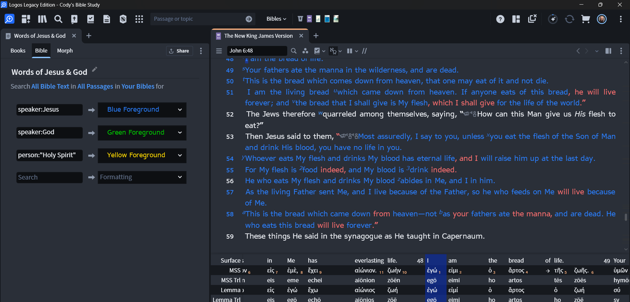
Task: Toggle the multiple resources column view
Action: (350, 51)
